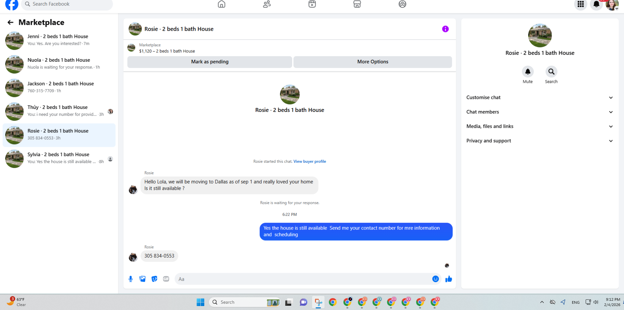
Task: Attach a photo with the image icon
Action: 142,279
